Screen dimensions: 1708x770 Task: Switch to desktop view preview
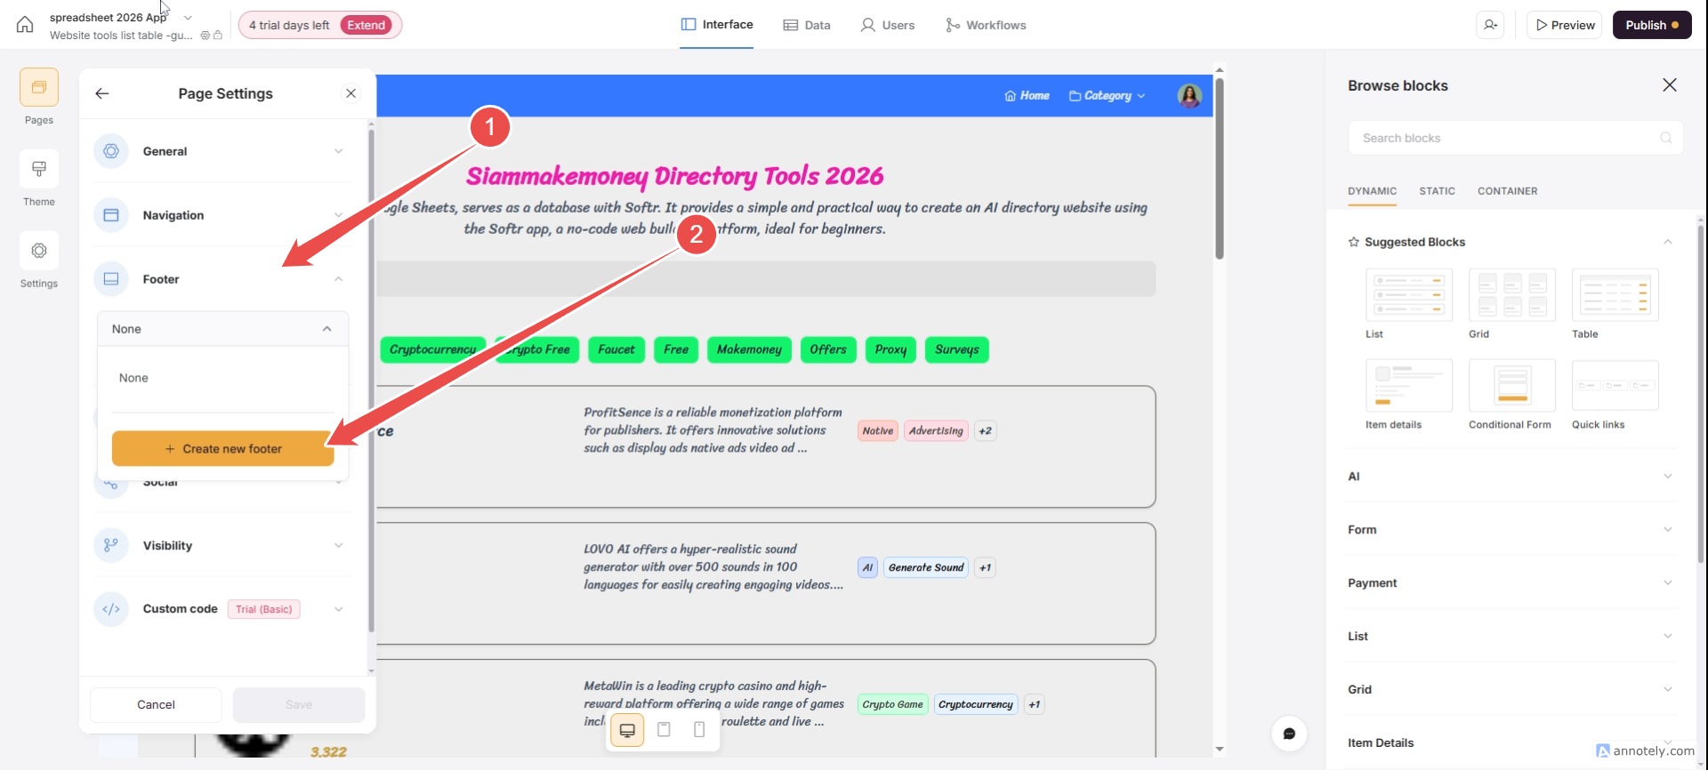[627, 730]
